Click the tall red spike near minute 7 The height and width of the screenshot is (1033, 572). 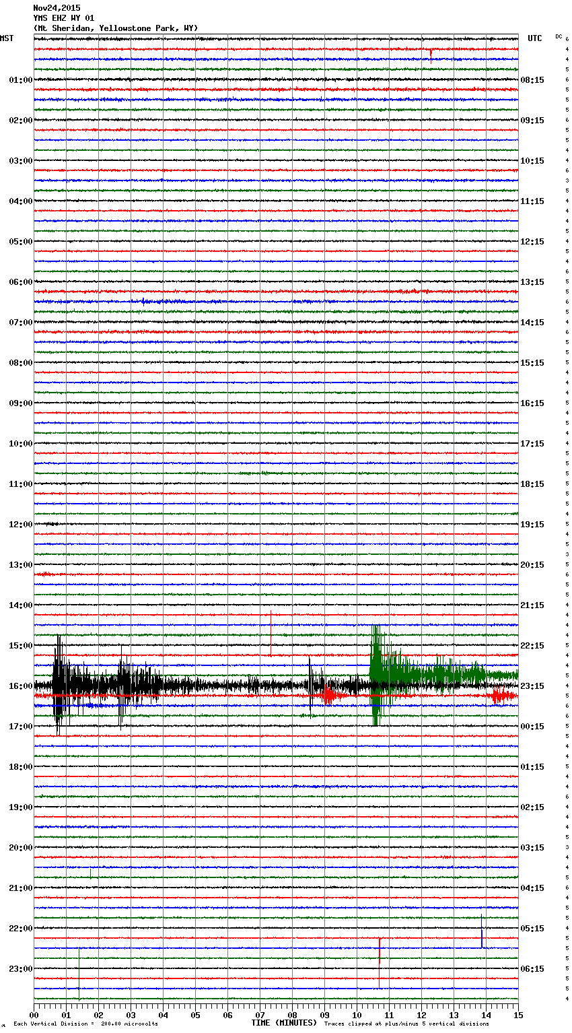tap(271, 633)
